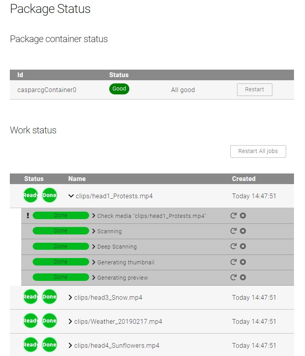Click the Package container status heading

coord(59,39)
